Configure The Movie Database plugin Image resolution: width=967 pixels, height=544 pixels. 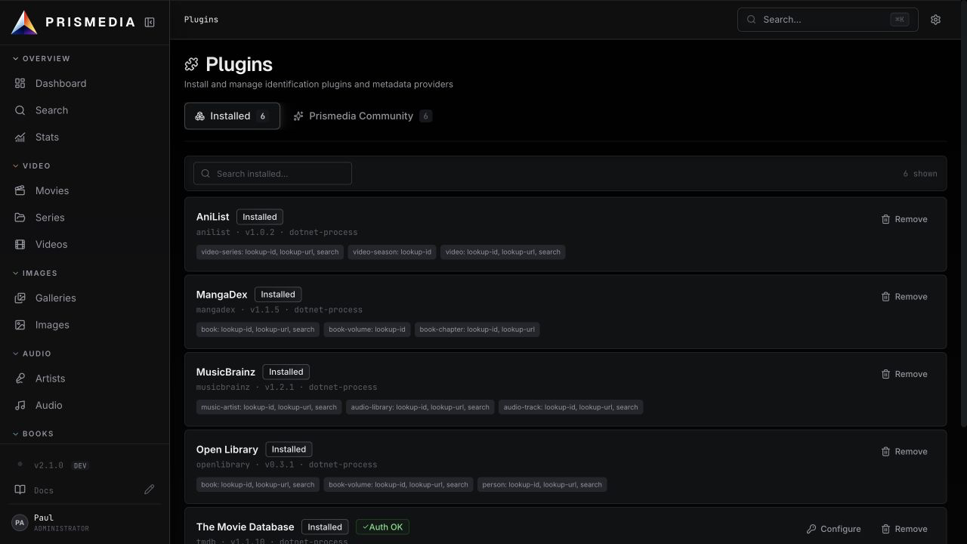click(833, 529)
